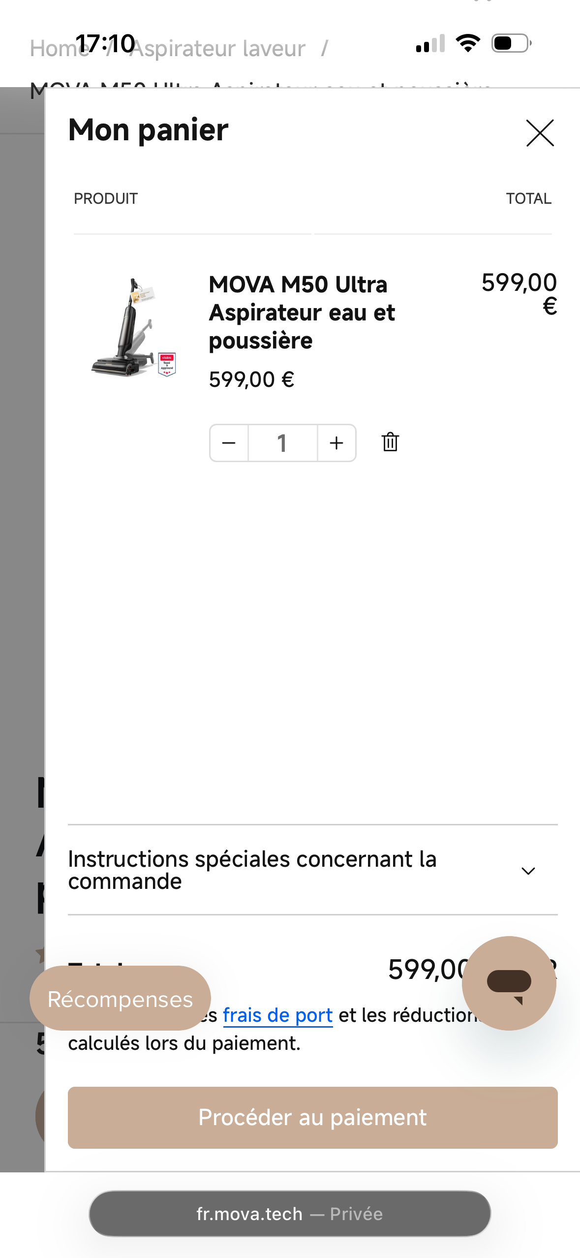Tap the cellular signal bars icon
Image resolution: width=580 pixels, height=1258 pixels.
click(430, 43)
